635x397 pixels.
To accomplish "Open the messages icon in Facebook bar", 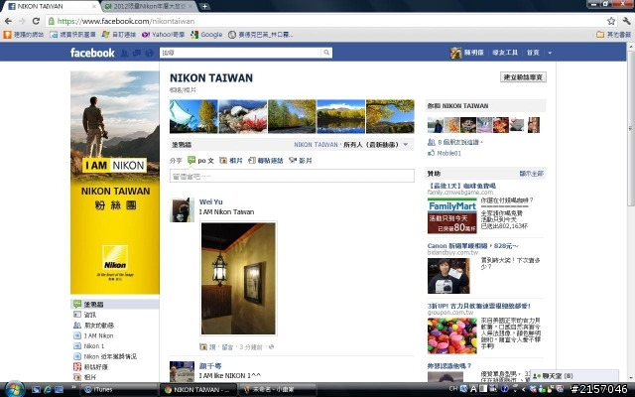I will (x=137, y=53).
